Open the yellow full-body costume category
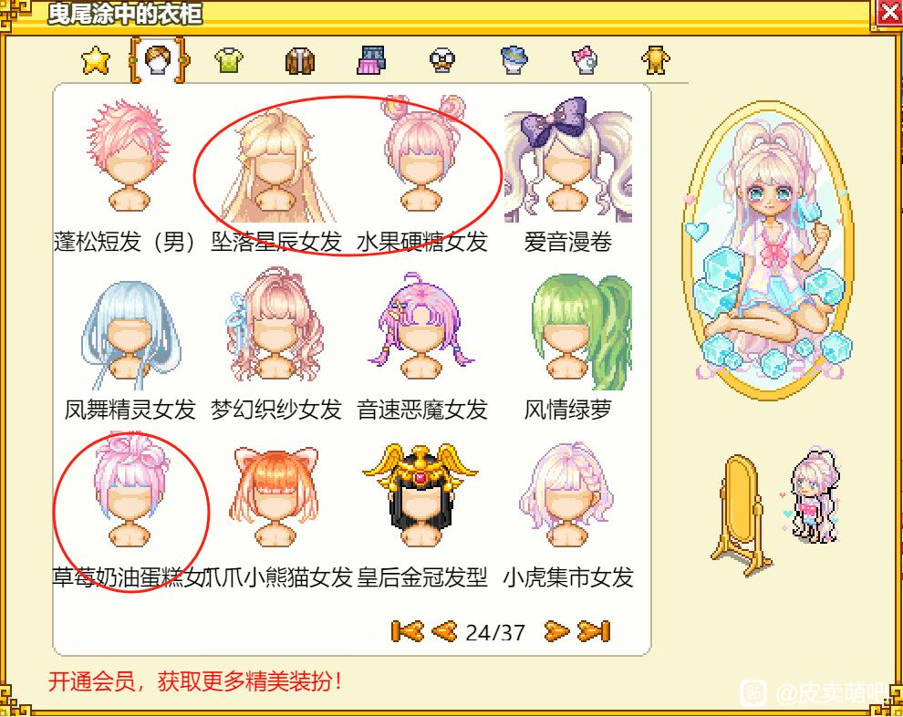903x717 pixels. coord(656,60)
